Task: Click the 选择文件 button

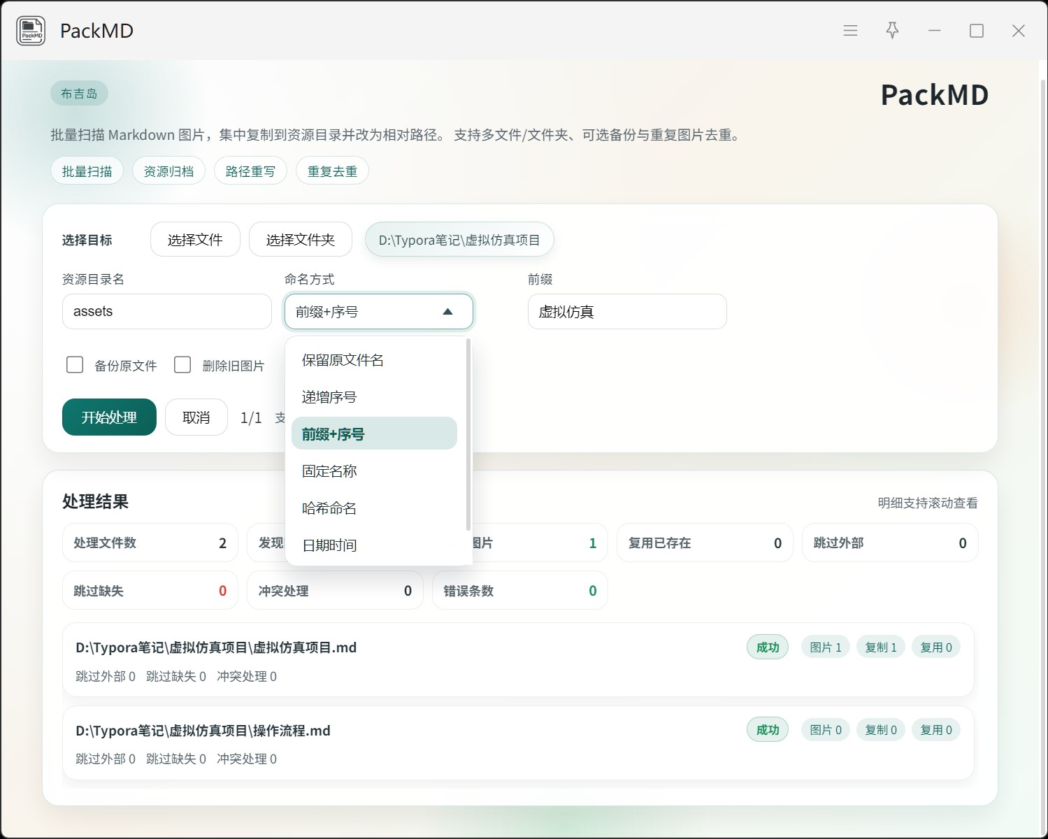Action: coord(195,240)
